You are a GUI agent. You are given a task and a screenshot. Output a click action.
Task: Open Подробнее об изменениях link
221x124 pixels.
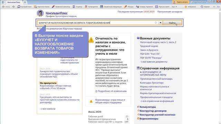(x=111, y=91)
